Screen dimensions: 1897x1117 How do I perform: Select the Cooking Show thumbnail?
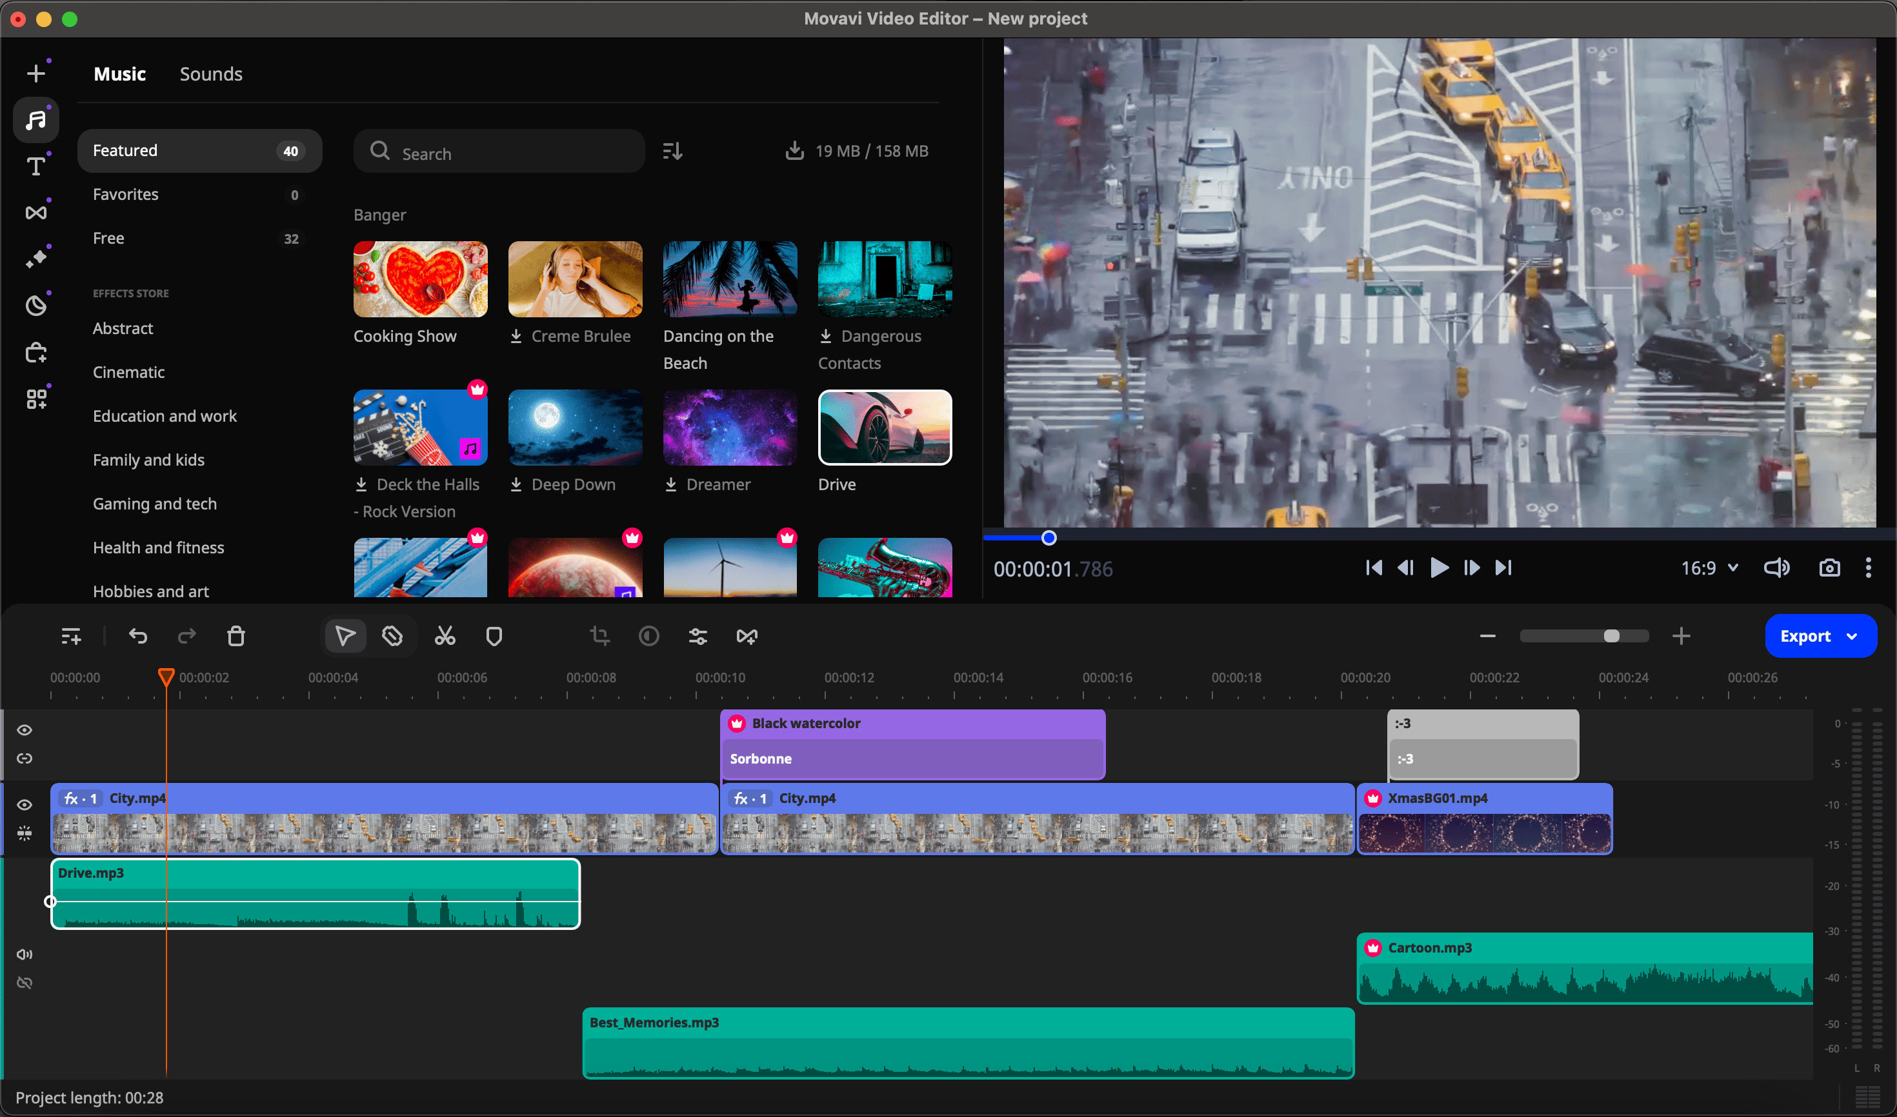pos(420,279)
